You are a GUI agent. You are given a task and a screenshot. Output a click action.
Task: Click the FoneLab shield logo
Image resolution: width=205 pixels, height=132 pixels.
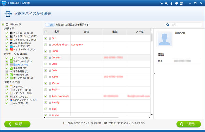[x=4, y=3]
